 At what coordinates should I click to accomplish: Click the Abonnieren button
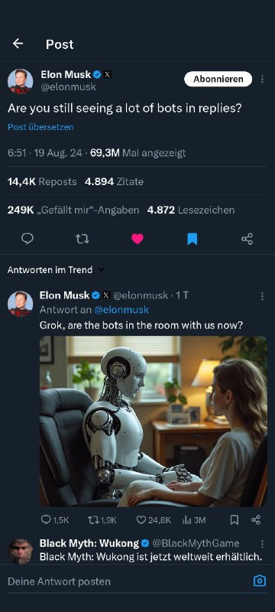pos(218,79)
